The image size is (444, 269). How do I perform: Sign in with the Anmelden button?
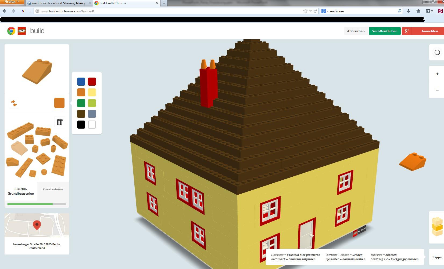point(429,31)
